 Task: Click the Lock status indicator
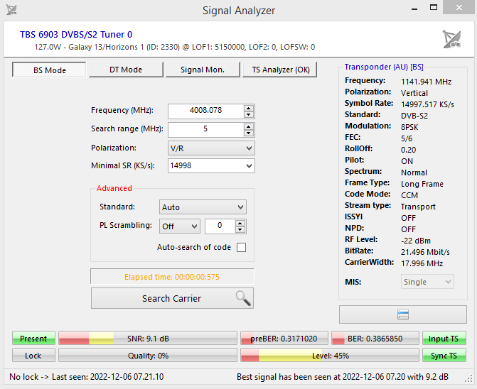click(x=33, y=356)
